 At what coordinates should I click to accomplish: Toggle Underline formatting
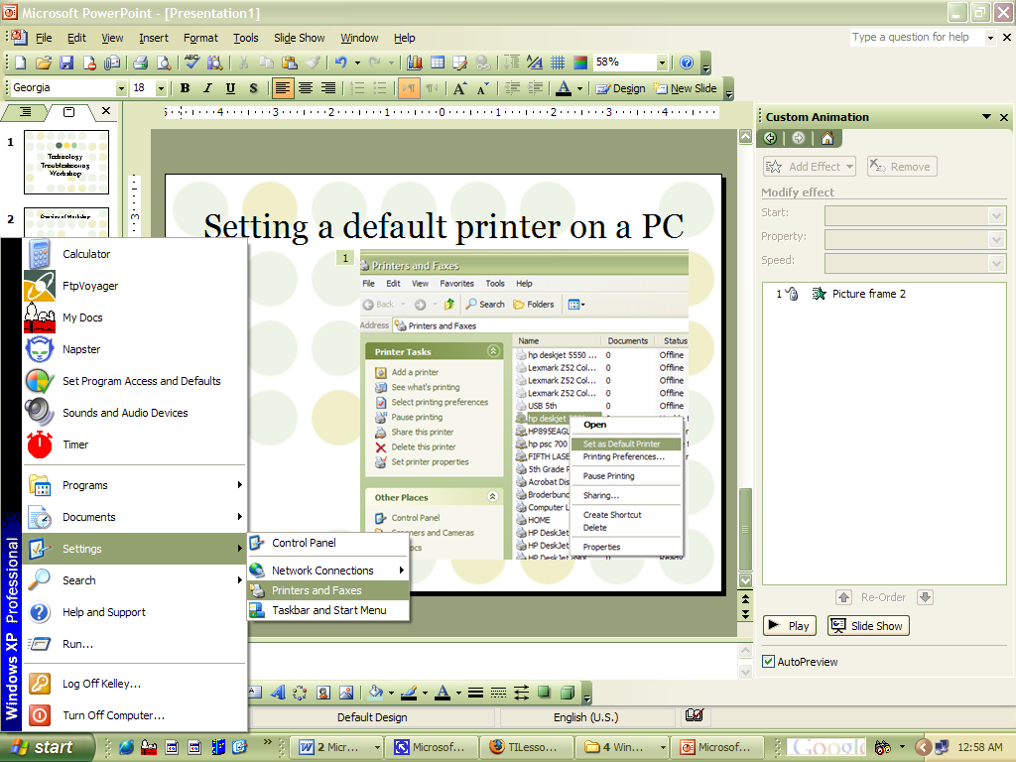(x=230, y=88)
